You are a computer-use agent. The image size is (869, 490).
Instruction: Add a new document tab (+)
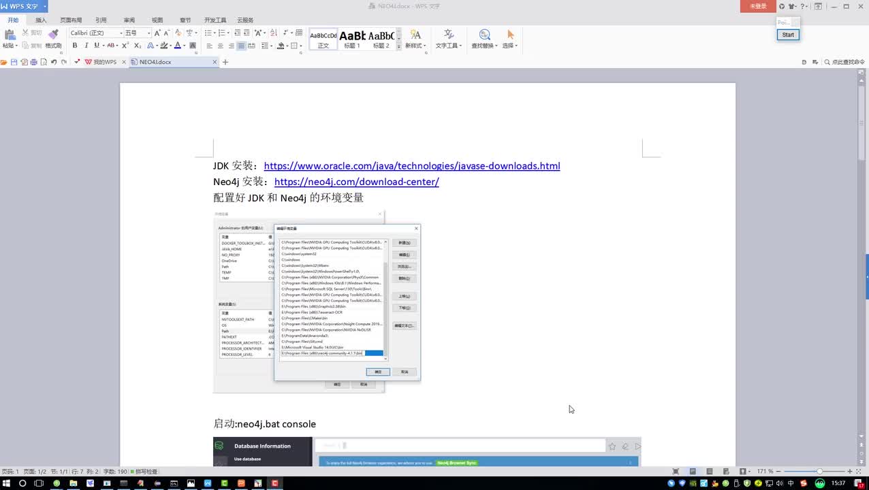point(225,62)
